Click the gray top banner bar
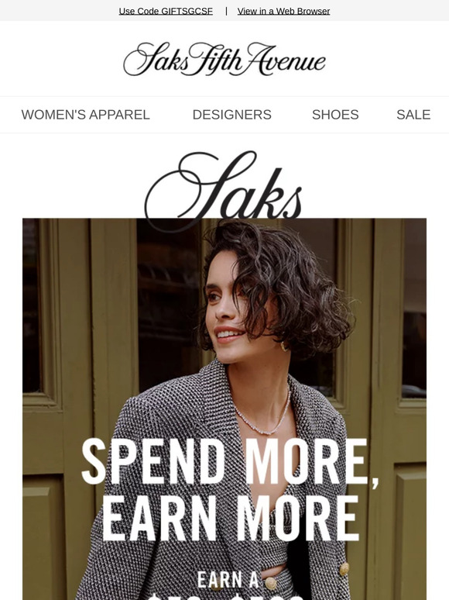Screen dimensions: 449x600 point(224,10)
